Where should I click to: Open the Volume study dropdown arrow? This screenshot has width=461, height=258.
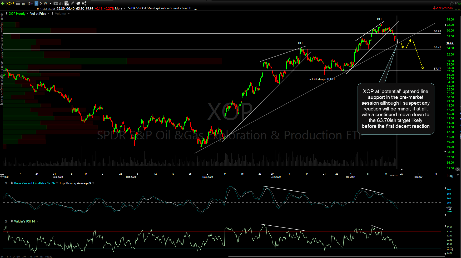click(69, 13)
